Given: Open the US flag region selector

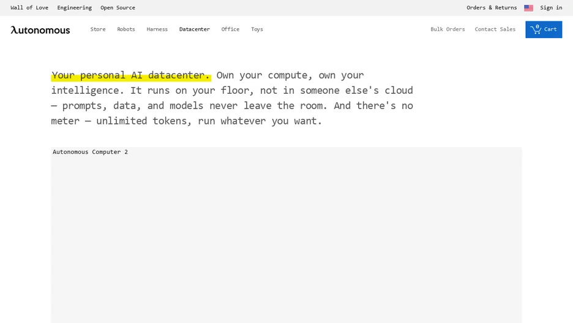Looking at the screenshot, I should pos(528,8).
